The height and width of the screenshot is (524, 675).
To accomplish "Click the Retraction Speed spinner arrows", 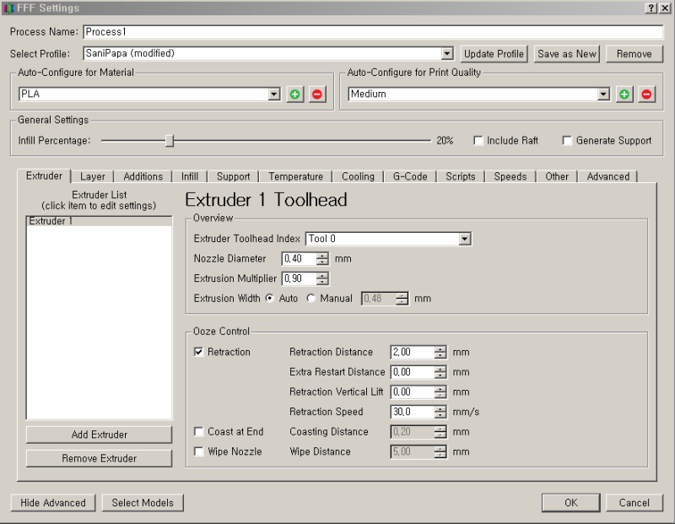I will tap(440, 412).
